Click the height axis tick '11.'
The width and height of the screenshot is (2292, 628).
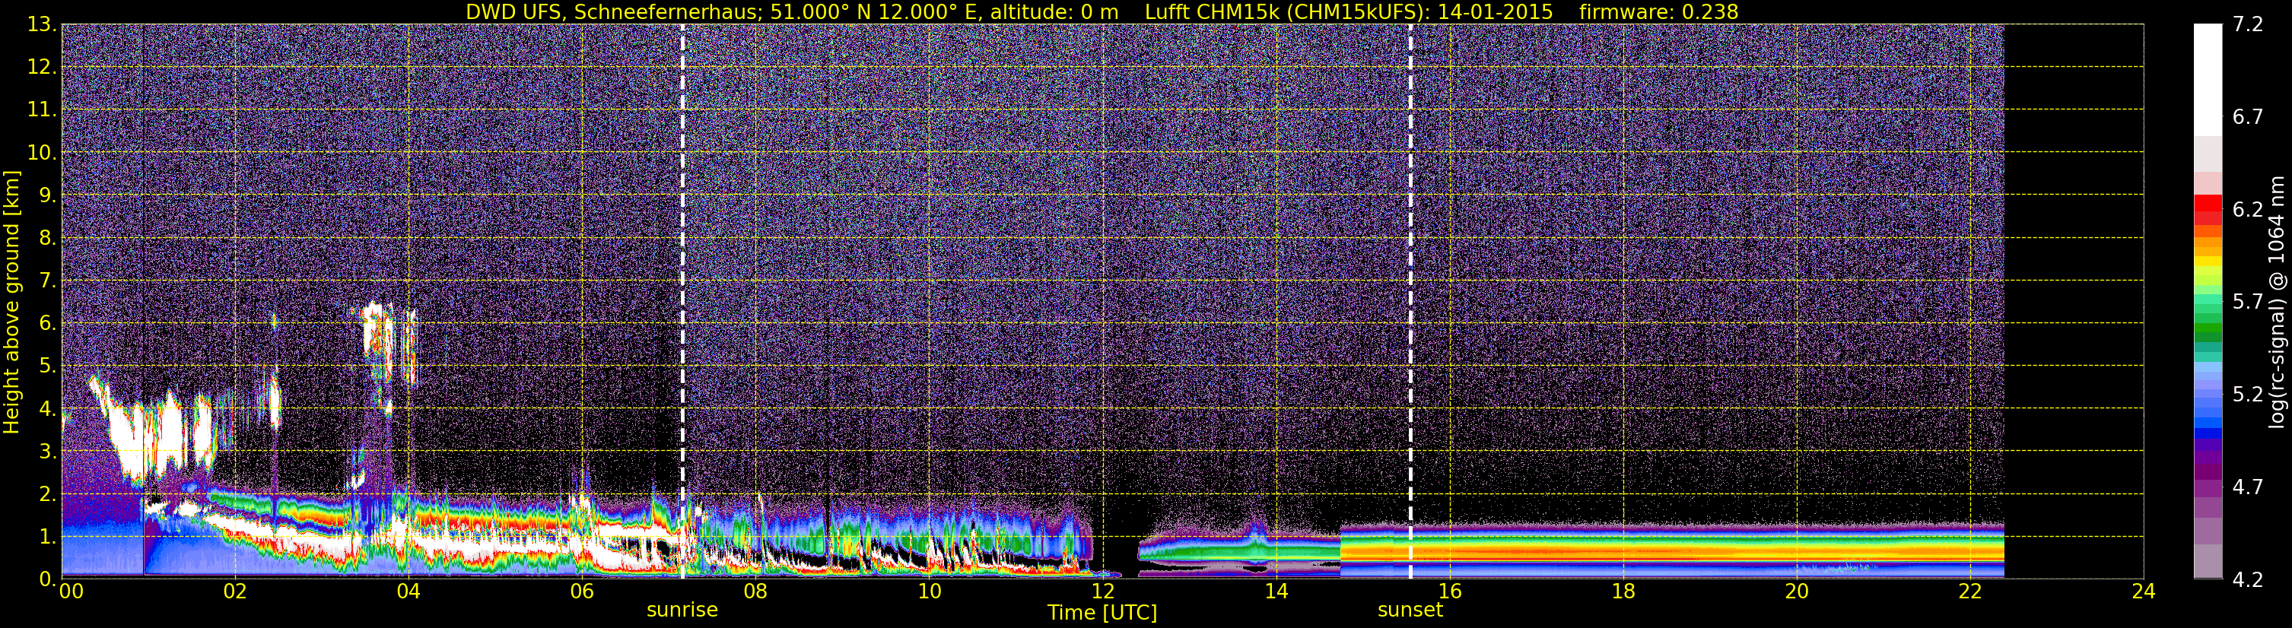(x=41, y=109)
